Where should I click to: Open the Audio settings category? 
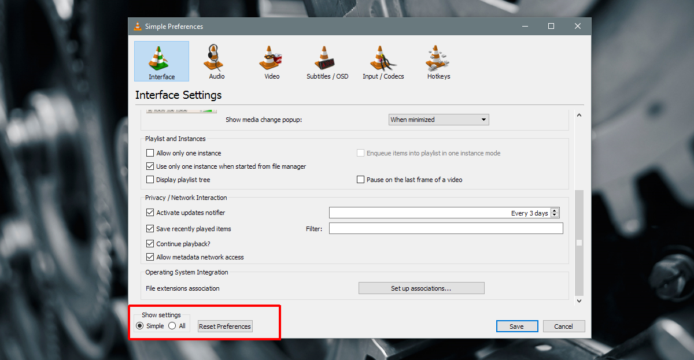[217, 61]
